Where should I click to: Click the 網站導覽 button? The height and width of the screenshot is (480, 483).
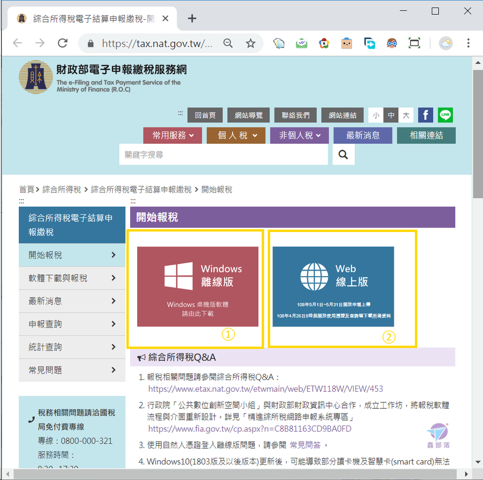249,115
